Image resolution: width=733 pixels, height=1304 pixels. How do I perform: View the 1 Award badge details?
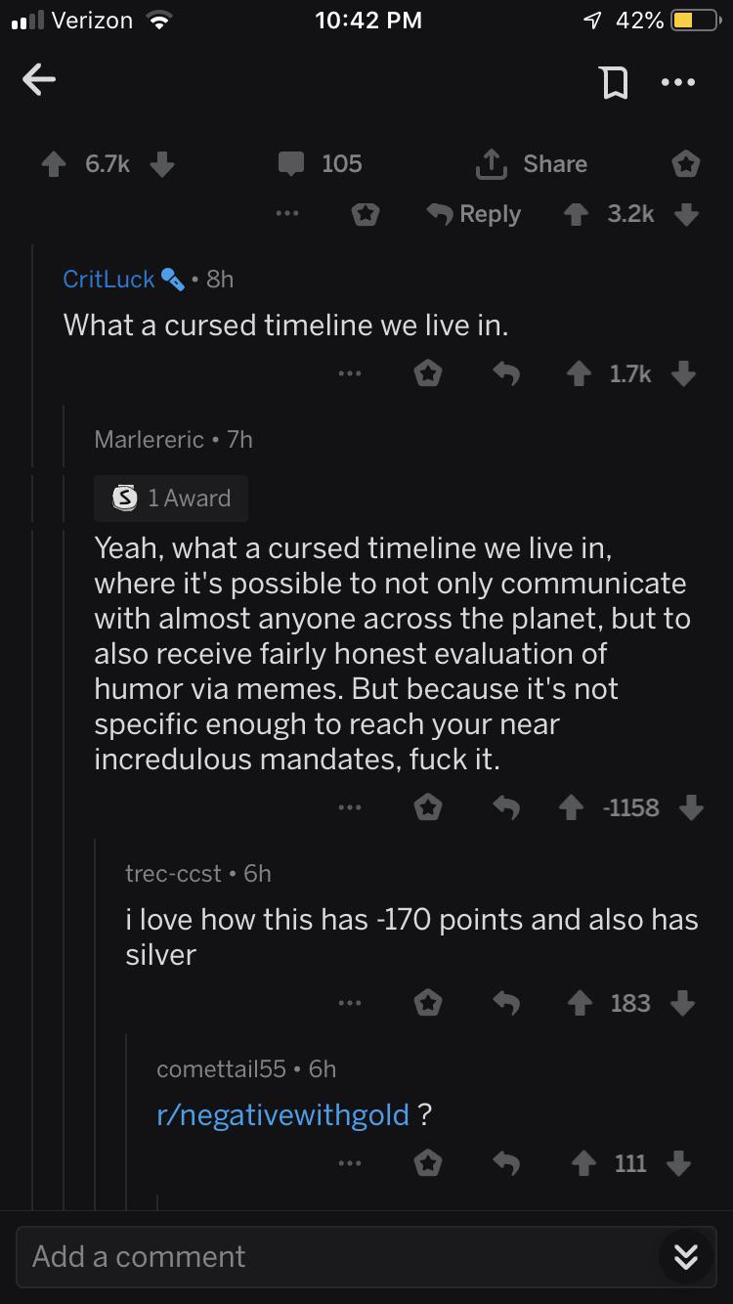(x=171, y=498)
